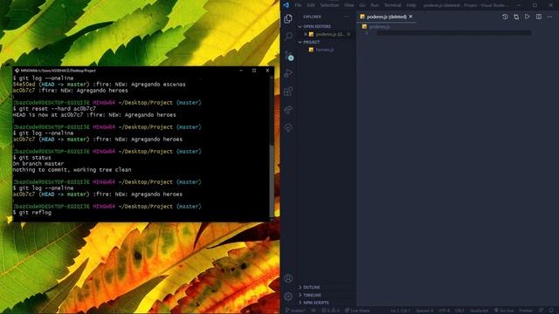559x314 pixels.
Task: Click Spaces: 4 indentation in status bar
Action: click(424, 311)
